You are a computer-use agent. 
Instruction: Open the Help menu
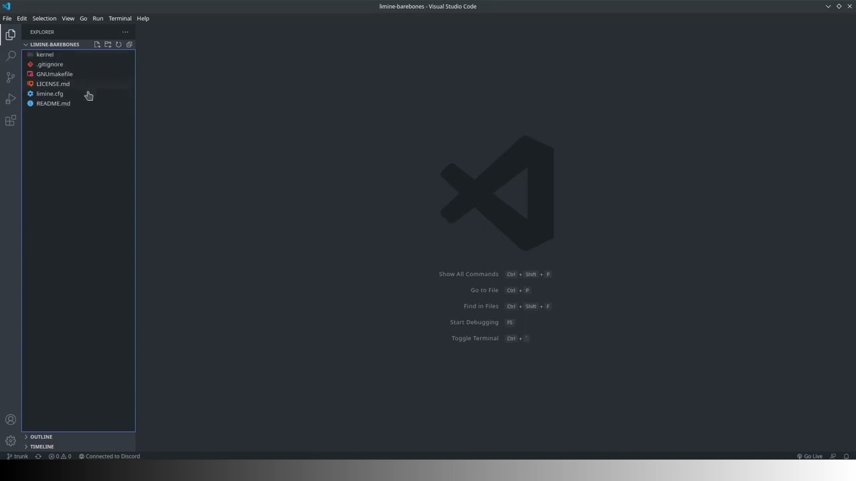pyautogui.click(x=143, y=19)
